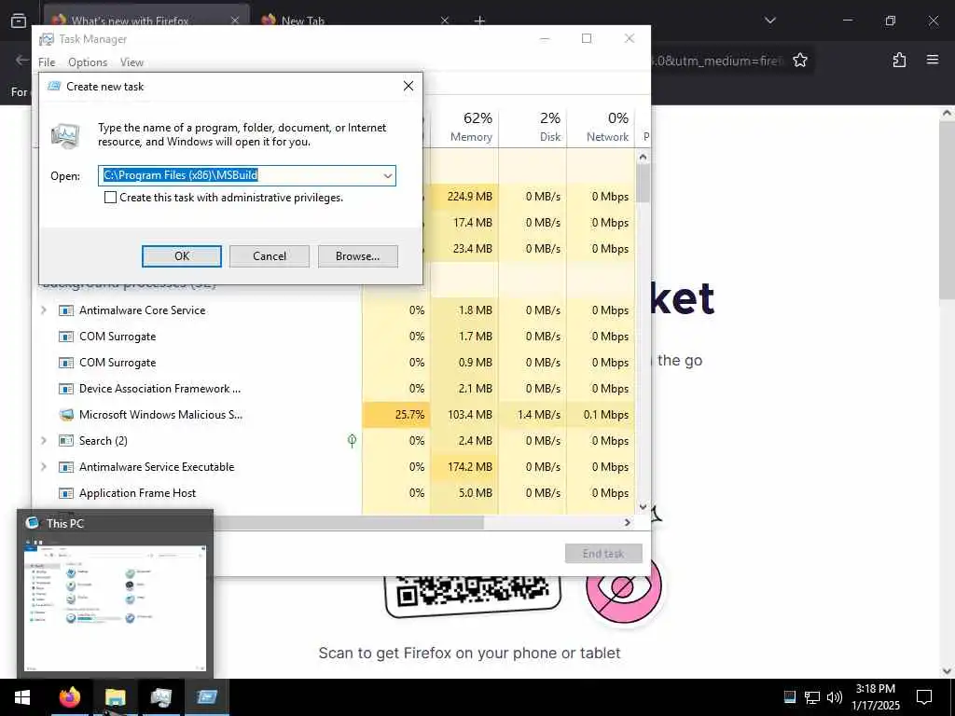This screenshot has width=955, height=716.
Task: Open the This PC window thumbnail preview
Action: pyautogui.click(x=115, y=608)
